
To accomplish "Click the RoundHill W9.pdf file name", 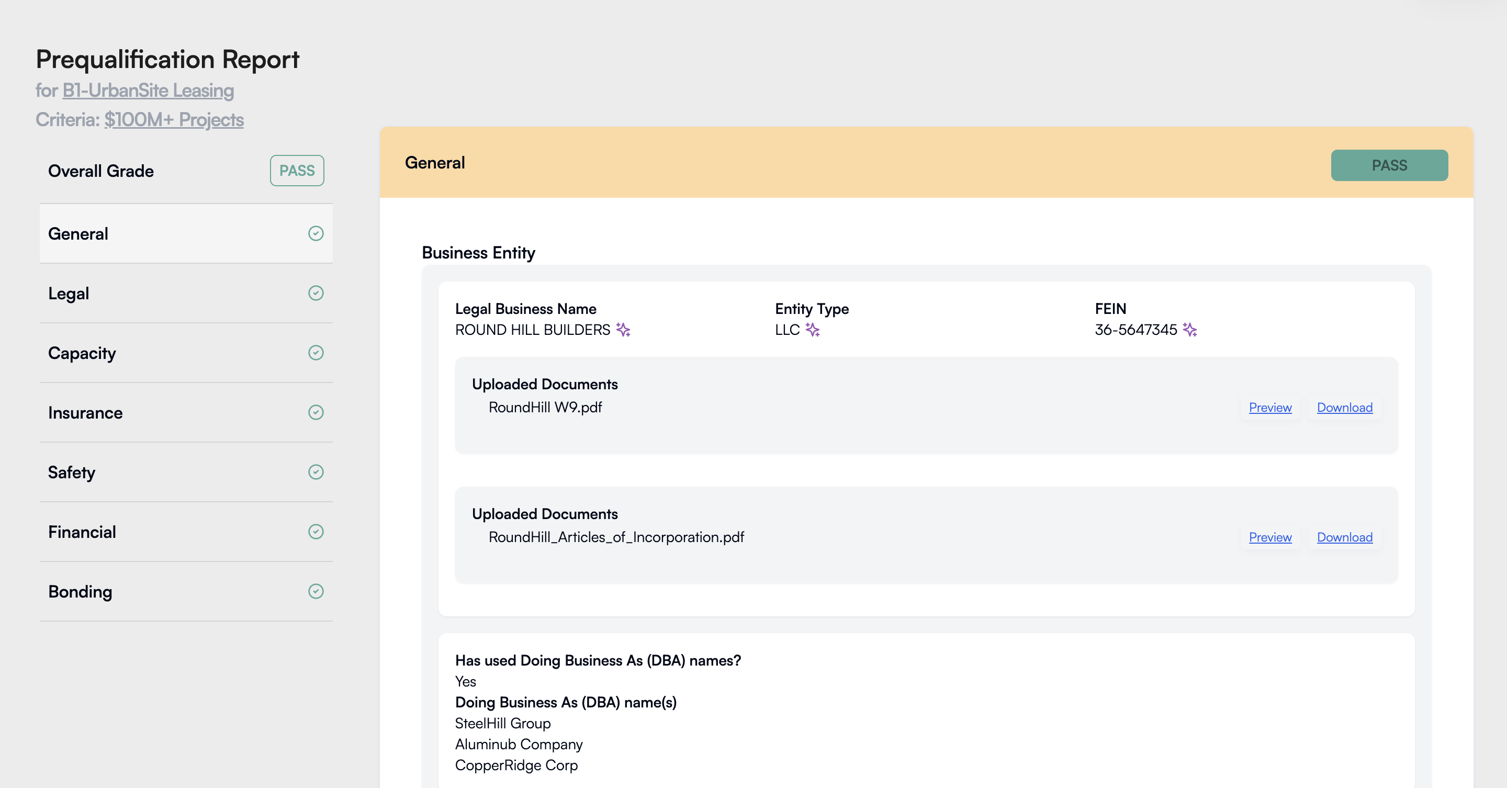I will pyautogui.click(x=545, y=407).
